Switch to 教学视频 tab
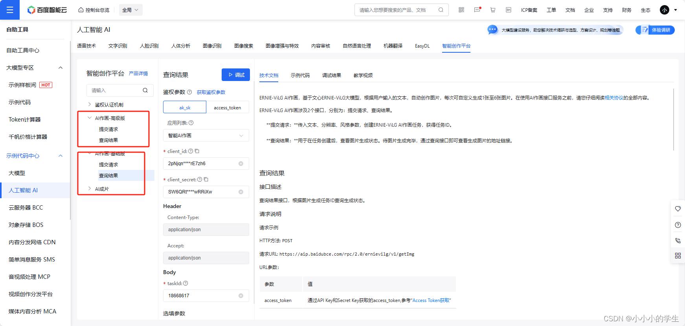 [x=363, y=76]
